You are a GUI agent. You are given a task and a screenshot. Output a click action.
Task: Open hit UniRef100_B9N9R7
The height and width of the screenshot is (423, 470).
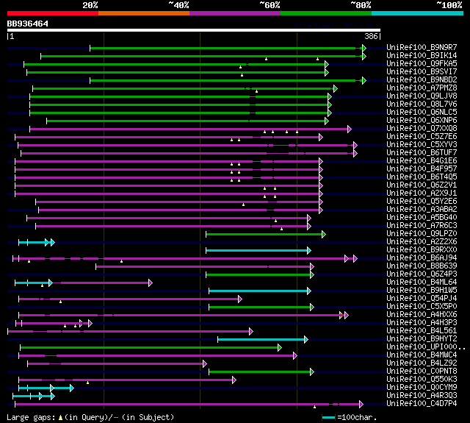pos(422,47)
